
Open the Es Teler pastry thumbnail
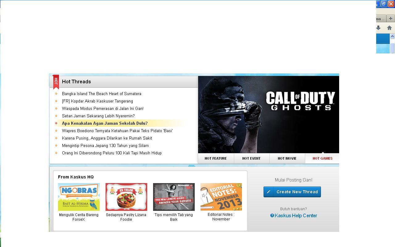(126, 197)
